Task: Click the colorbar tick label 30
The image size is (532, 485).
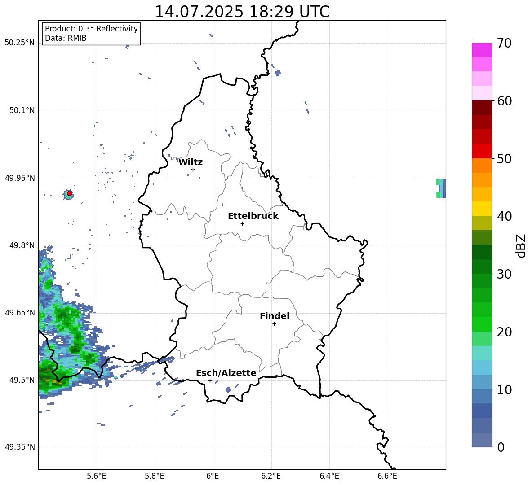Action: tap(504, 274)
